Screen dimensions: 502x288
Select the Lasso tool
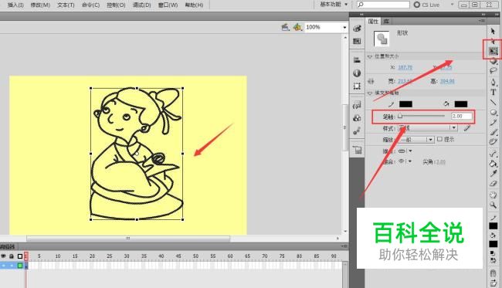(494, 71)
